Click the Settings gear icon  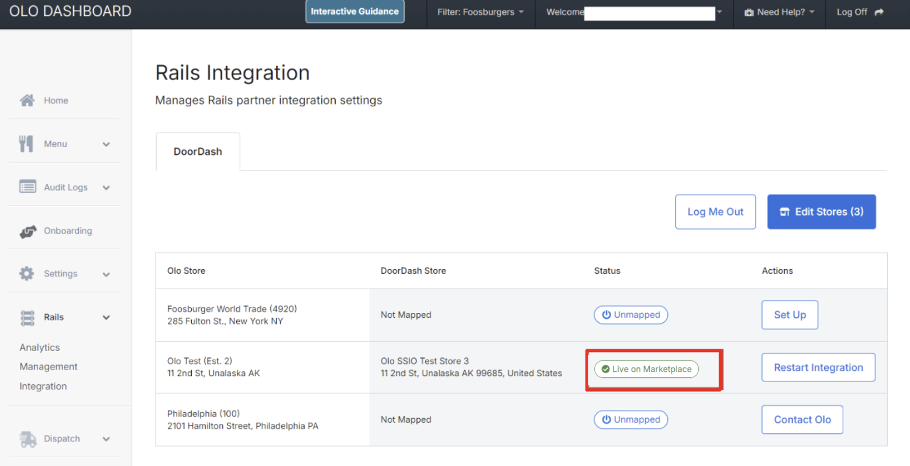click(27, 274)
